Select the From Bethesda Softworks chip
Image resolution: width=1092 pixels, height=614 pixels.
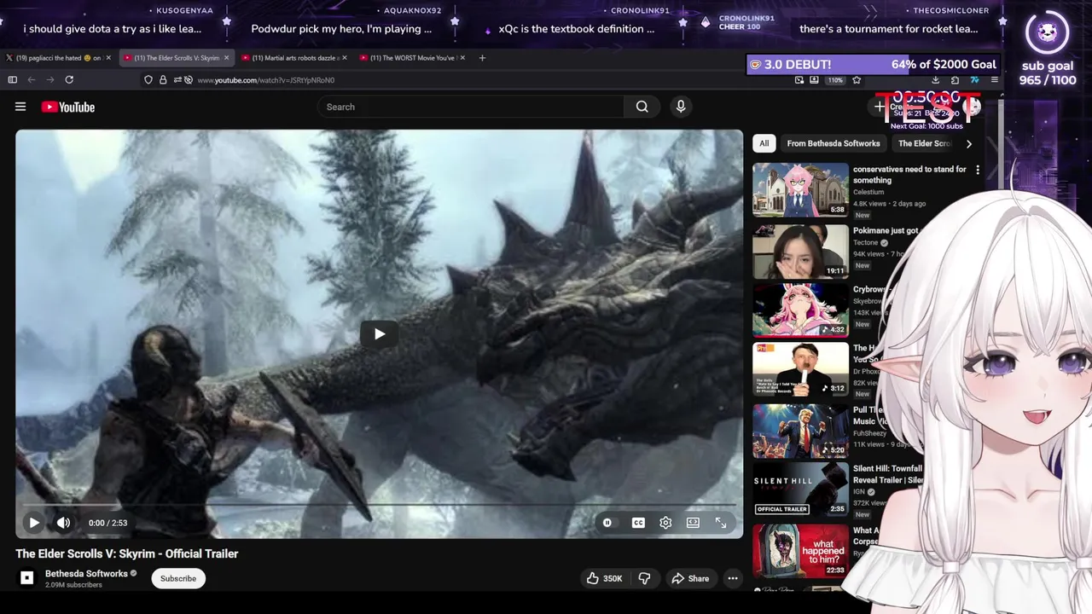(x=833, y=143)
